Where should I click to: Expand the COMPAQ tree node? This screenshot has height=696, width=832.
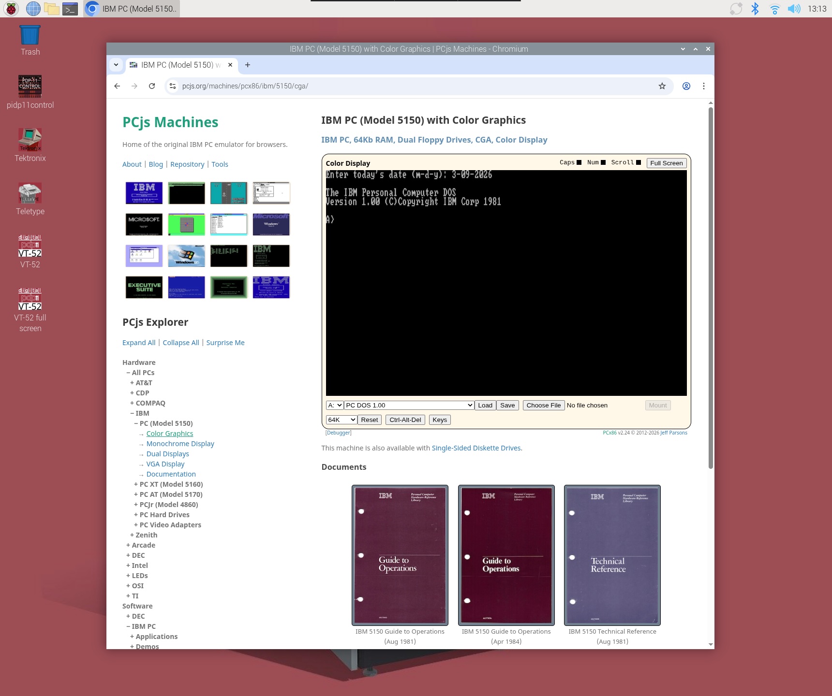pos(148,403)
